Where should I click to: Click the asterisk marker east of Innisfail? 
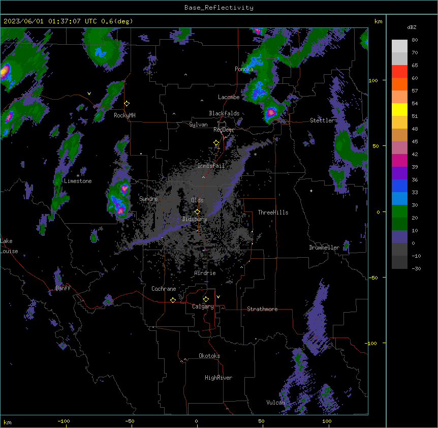point(255,155)
